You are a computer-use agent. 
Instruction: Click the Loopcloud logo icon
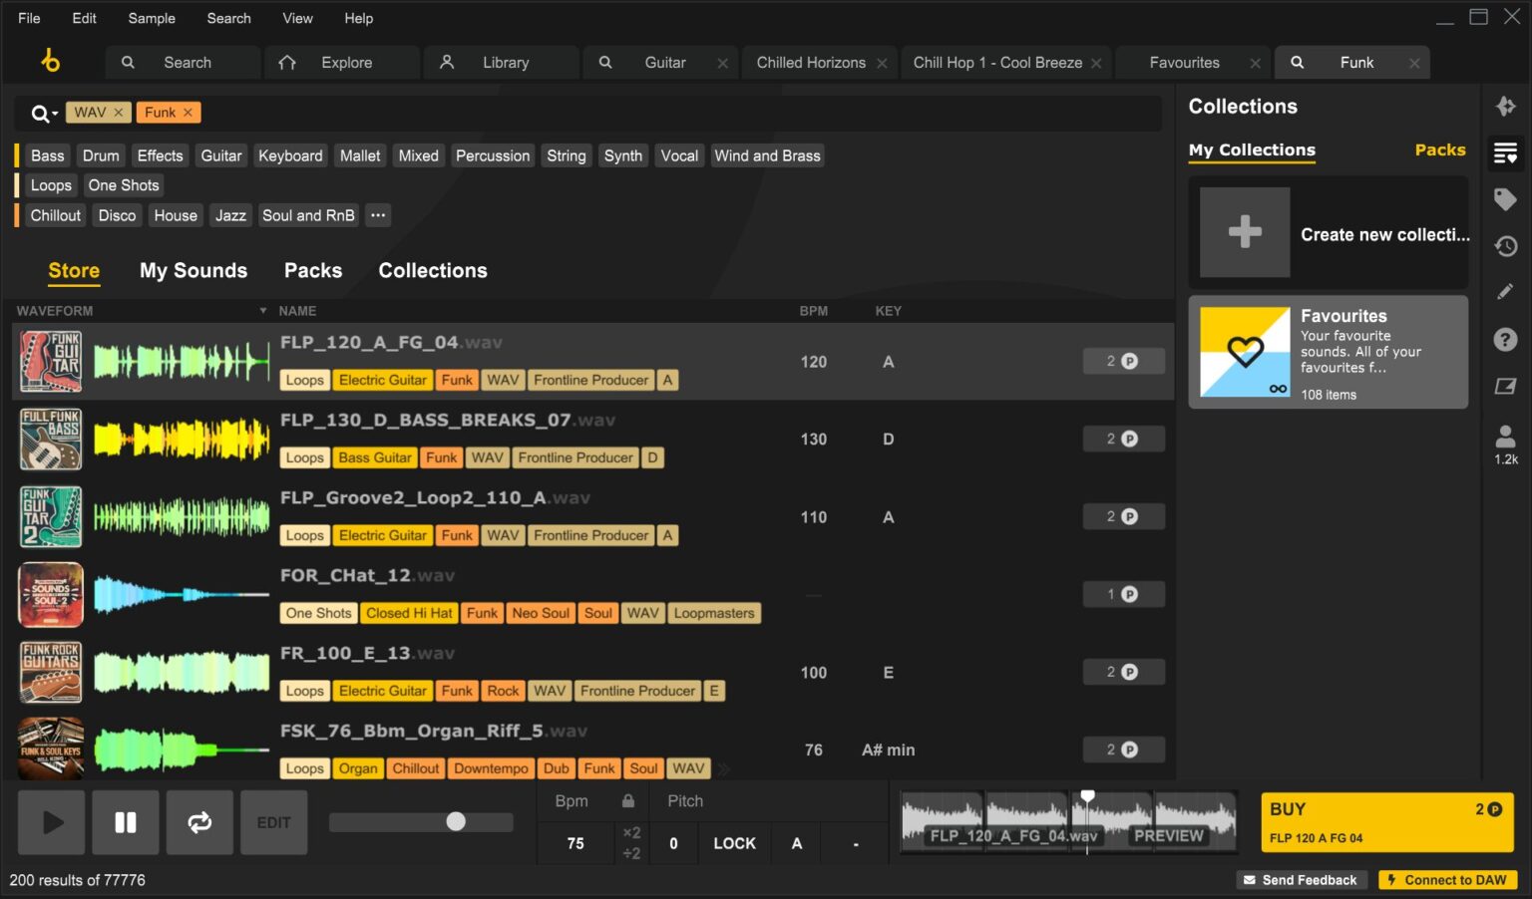click(x=50, y=62)
